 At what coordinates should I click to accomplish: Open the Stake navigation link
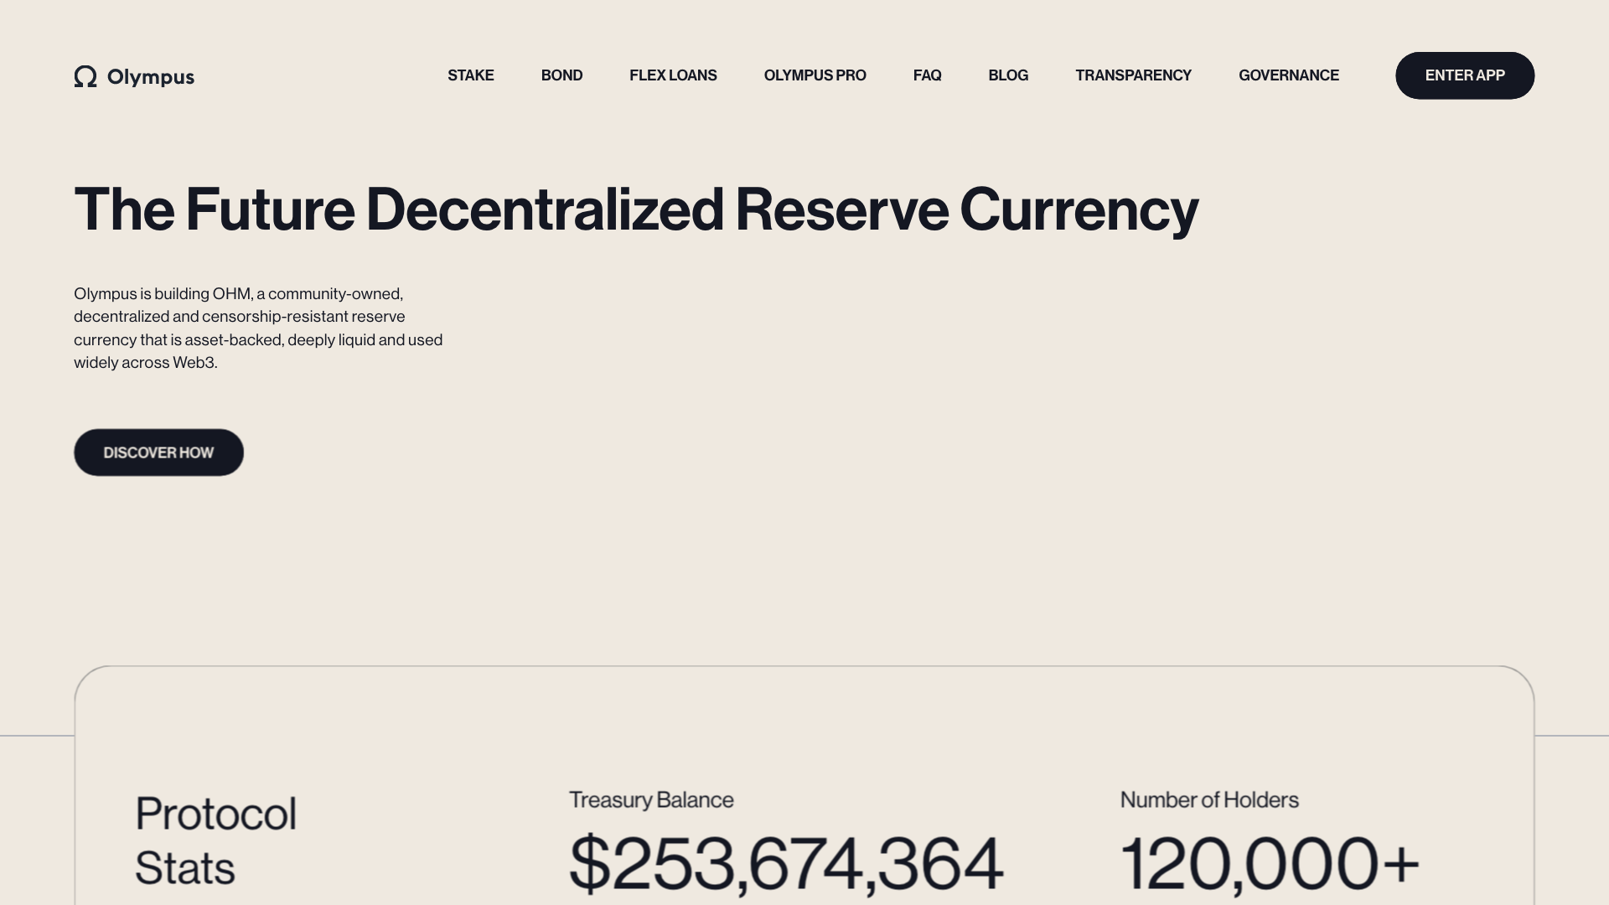click(x=471, y=75)
